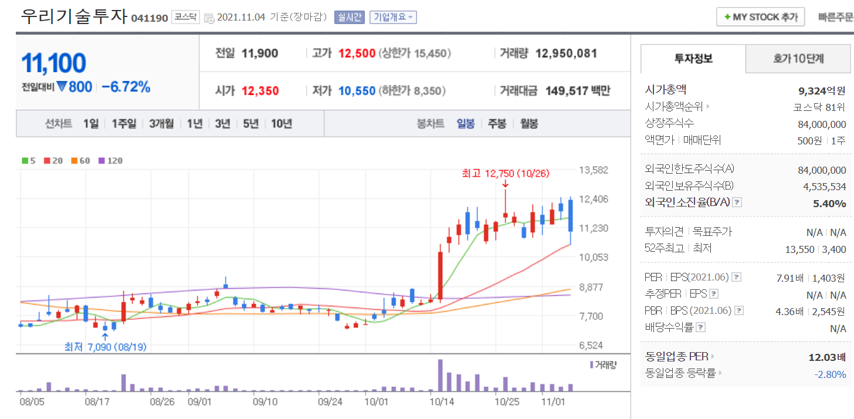Click the help icon next to 외국인소진율(B/A)
The height and width of the screenshot is (419, 854).
point(737,202)
